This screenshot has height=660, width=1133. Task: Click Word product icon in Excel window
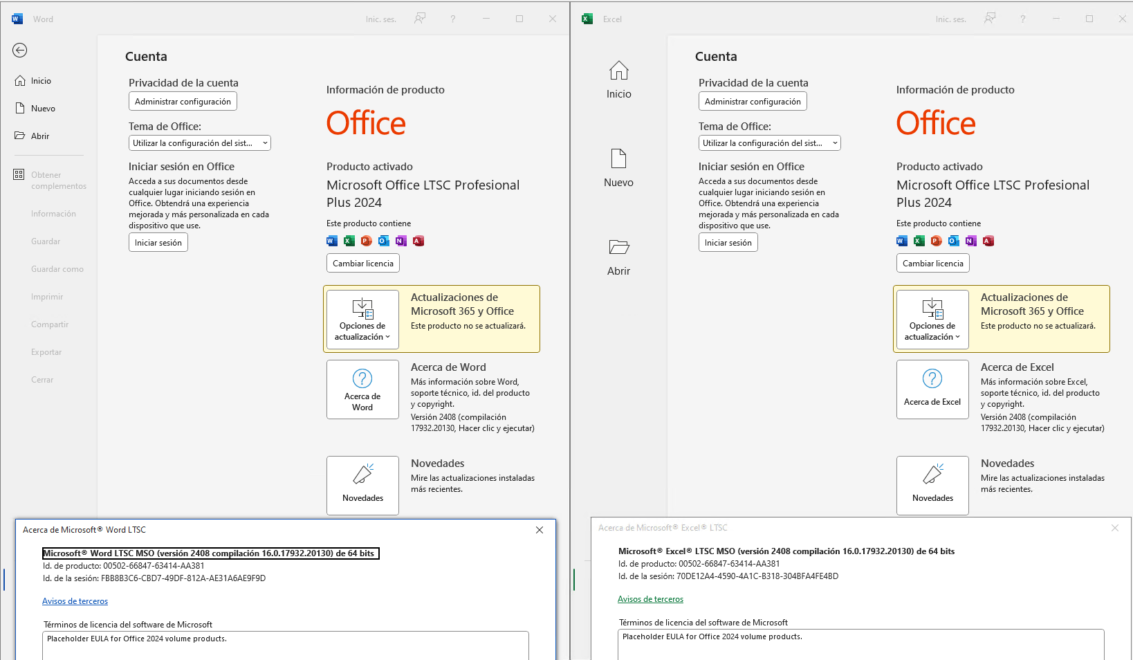902,241
